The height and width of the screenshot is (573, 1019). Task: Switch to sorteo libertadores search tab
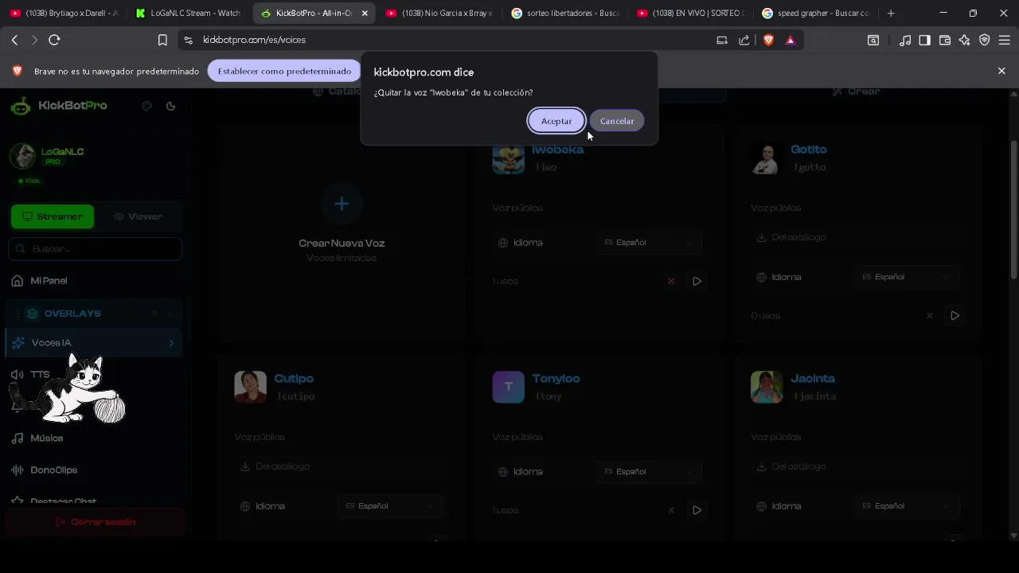point(565,13)
